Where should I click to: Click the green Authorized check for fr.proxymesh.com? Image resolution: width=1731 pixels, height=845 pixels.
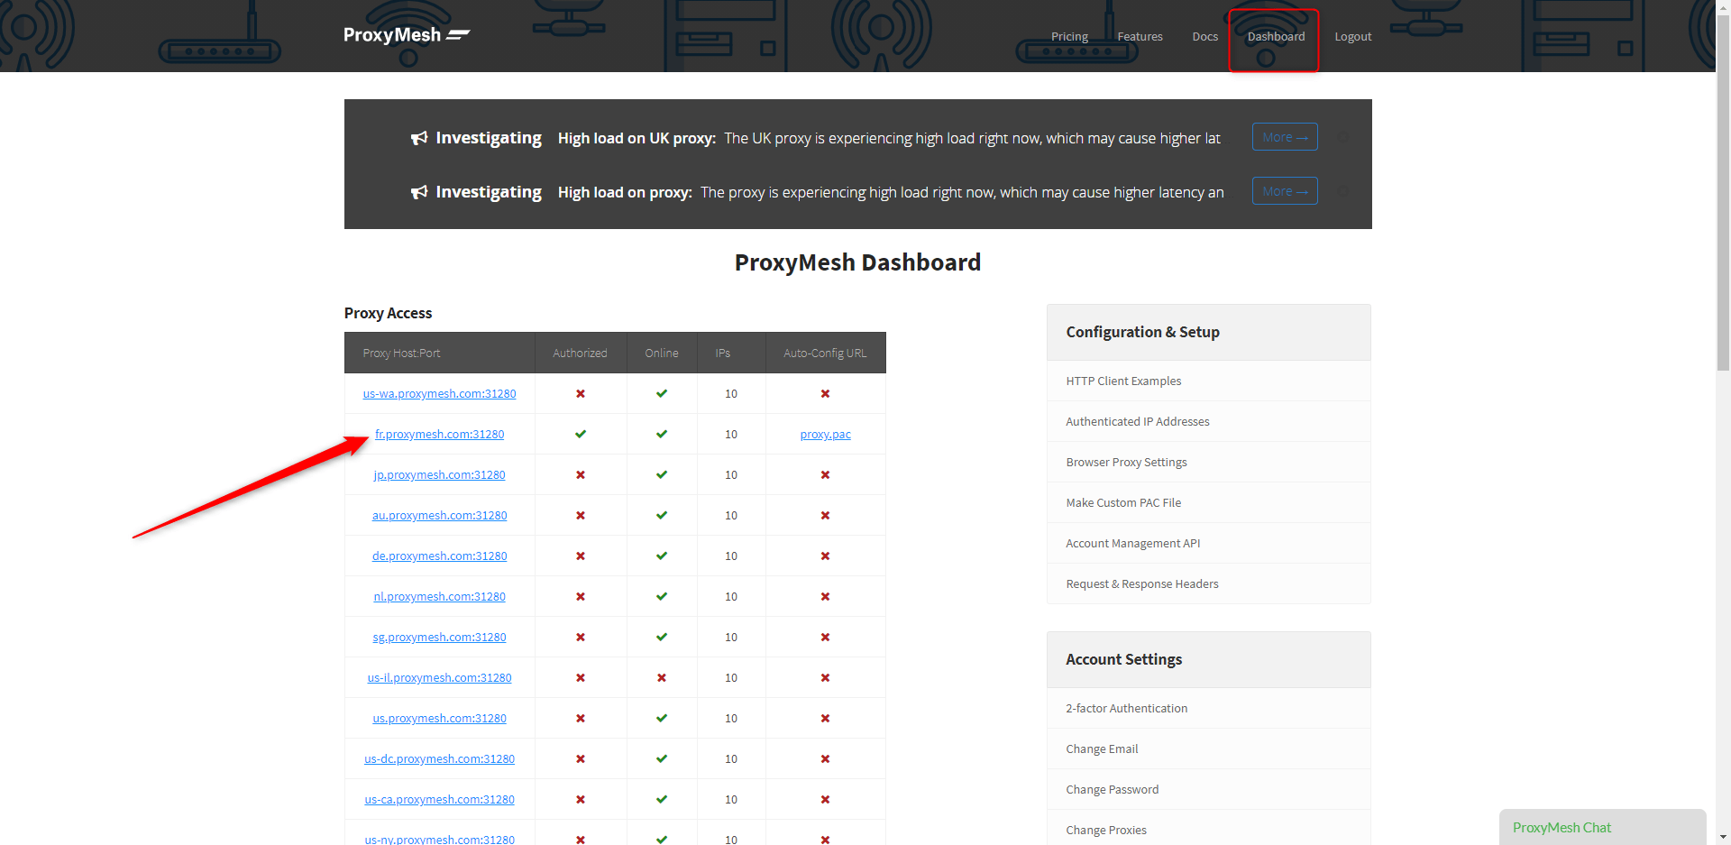click(x=581, y=434)
